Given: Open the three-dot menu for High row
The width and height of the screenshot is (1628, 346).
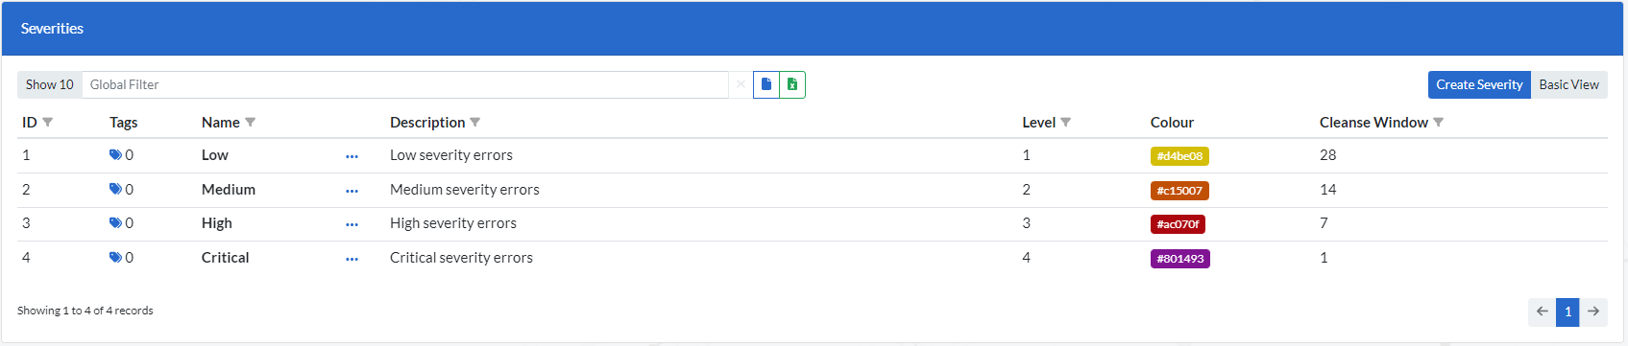Looking at the screenshot, I should pos(352,224).
